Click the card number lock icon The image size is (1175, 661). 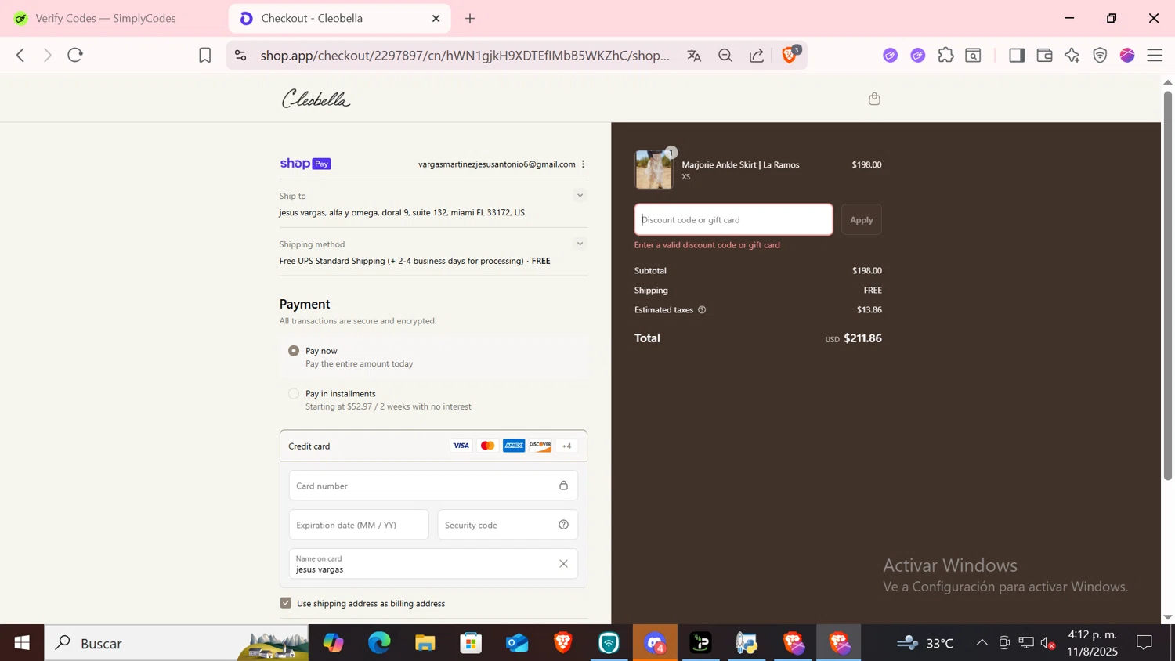(563, 486)
